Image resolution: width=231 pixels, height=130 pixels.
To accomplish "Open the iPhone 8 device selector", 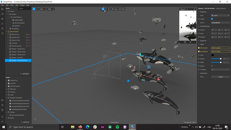I will pyautogui.click(x=184, y=9).
